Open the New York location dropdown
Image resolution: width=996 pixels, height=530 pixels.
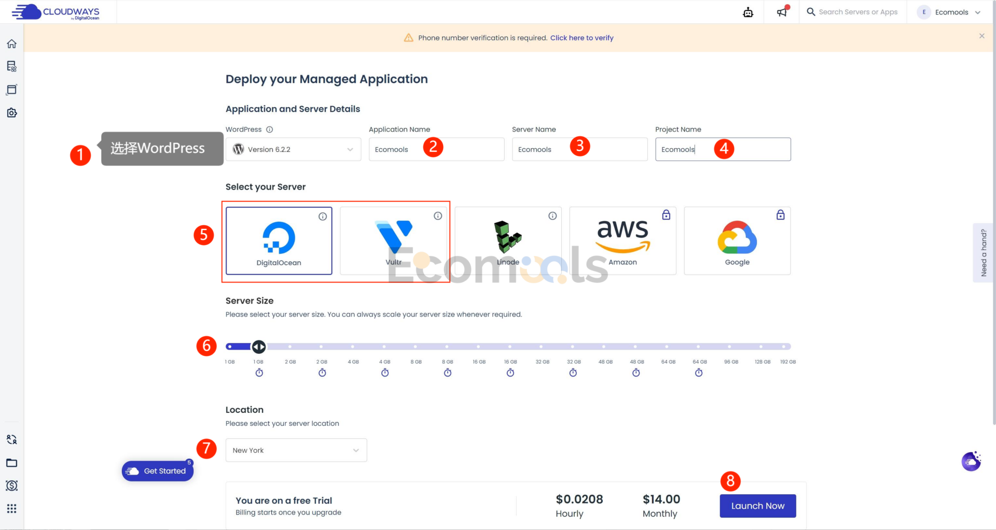(296, 450)
